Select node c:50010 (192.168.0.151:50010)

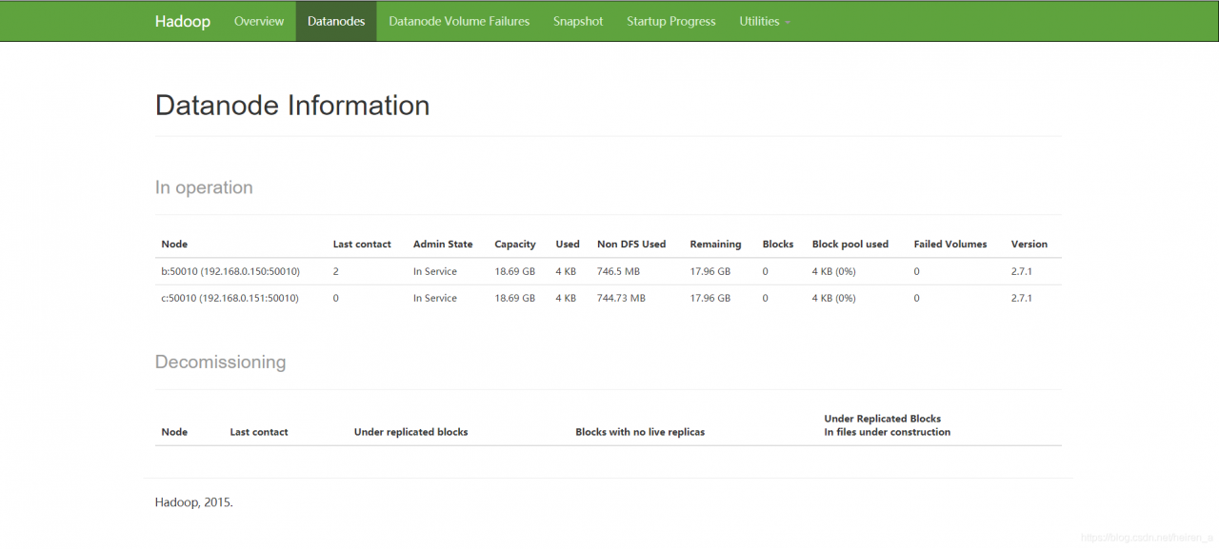click(230, 298)
